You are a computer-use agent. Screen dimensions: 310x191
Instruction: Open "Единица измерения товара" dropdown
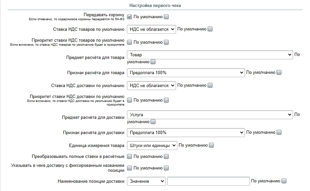(x=152, y=145)
